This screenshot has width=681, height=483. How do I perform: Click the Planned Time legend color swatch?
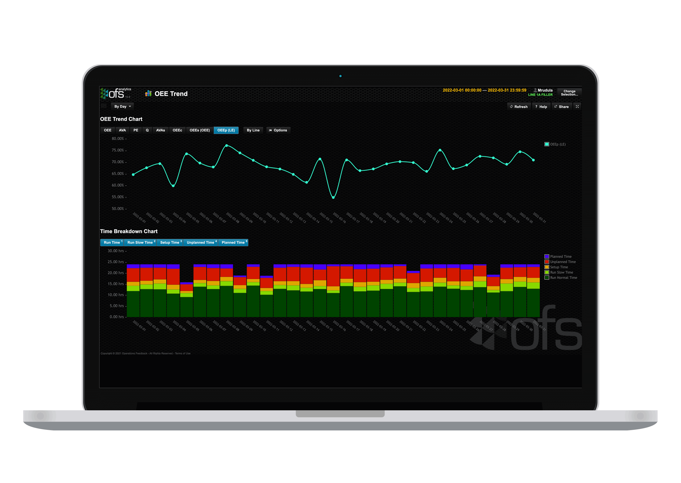[x=547, y=256]
